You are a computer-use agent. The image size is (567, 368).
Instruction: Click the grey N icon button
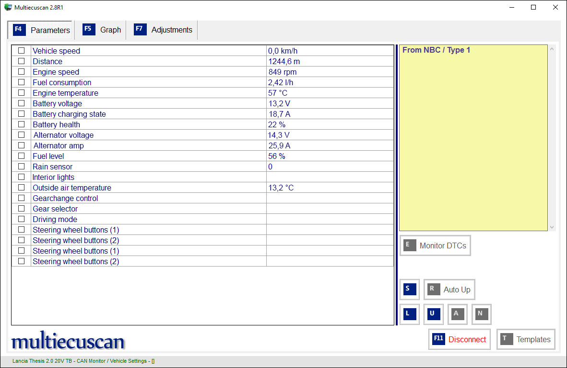tap(481, 314)
